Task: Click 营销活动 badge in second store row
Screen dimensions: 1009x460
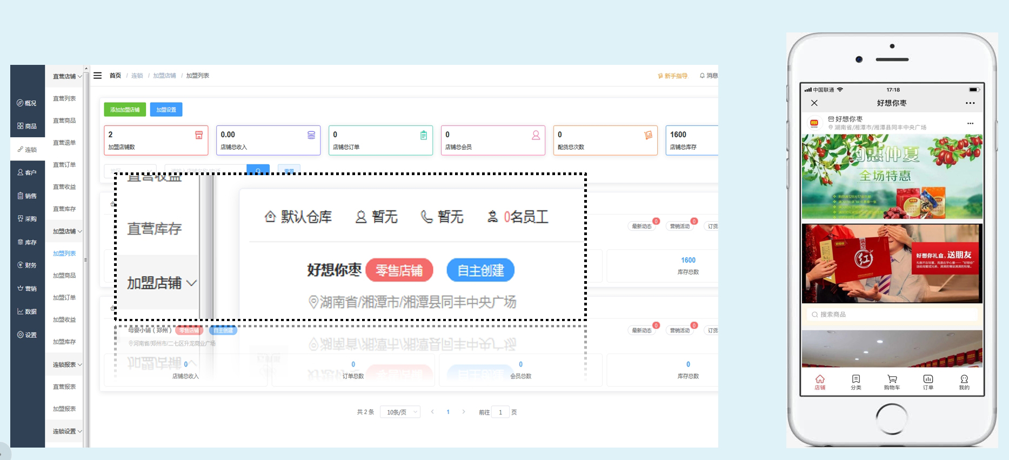Action: tap(680, 330)
